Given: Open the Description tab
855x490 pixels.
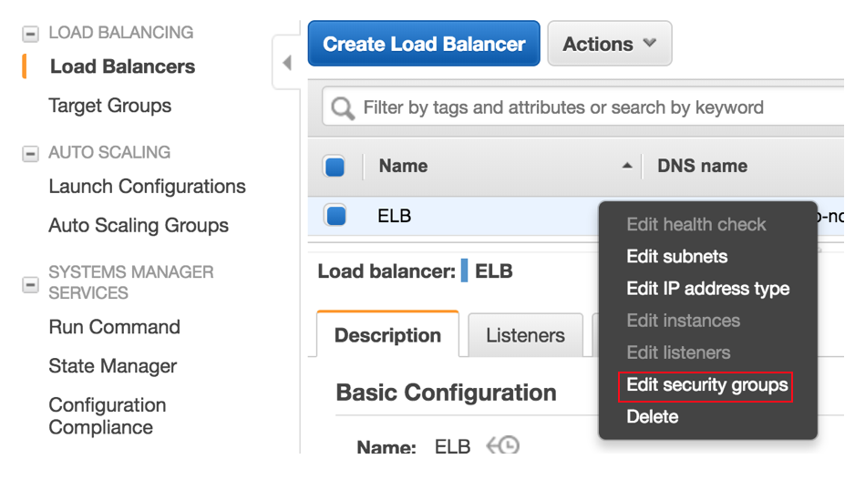Looking at the screenshot, I should pyautogui.click(x=387, y=335).
